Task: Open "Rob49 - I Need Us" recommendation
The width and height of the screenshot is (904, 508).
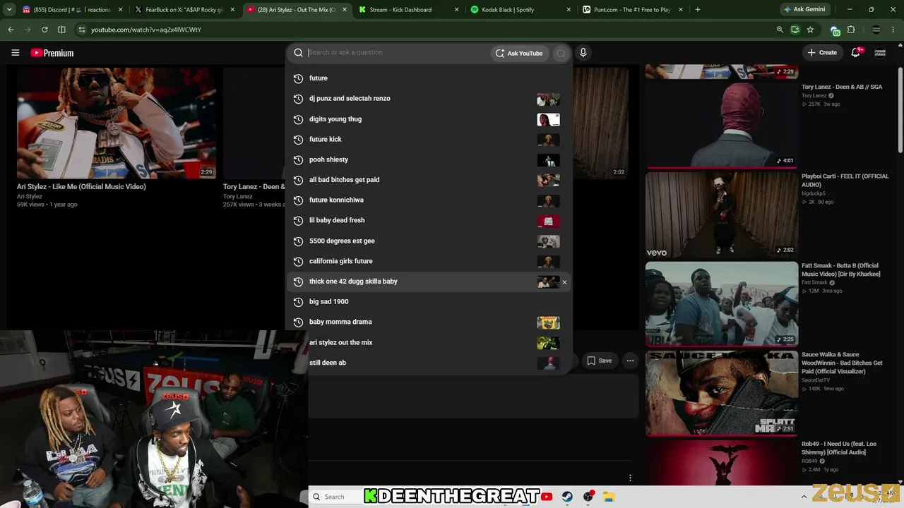Action: 839,448
